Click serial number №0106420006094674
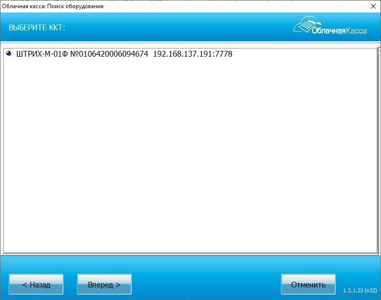Image resolution: width=381 pixels, height=300 pixels. click(x=109, y=54)
